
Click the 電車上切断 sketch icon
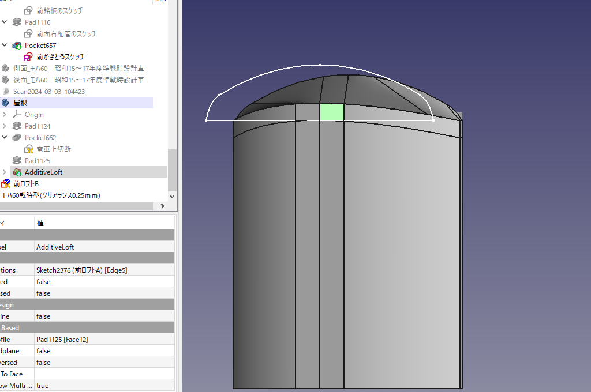tap(28, 149)
